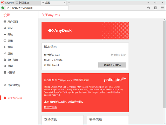Viewport: 166px width, 125px height.
Task: Open 安全 settings section
Action: (10, 28)
